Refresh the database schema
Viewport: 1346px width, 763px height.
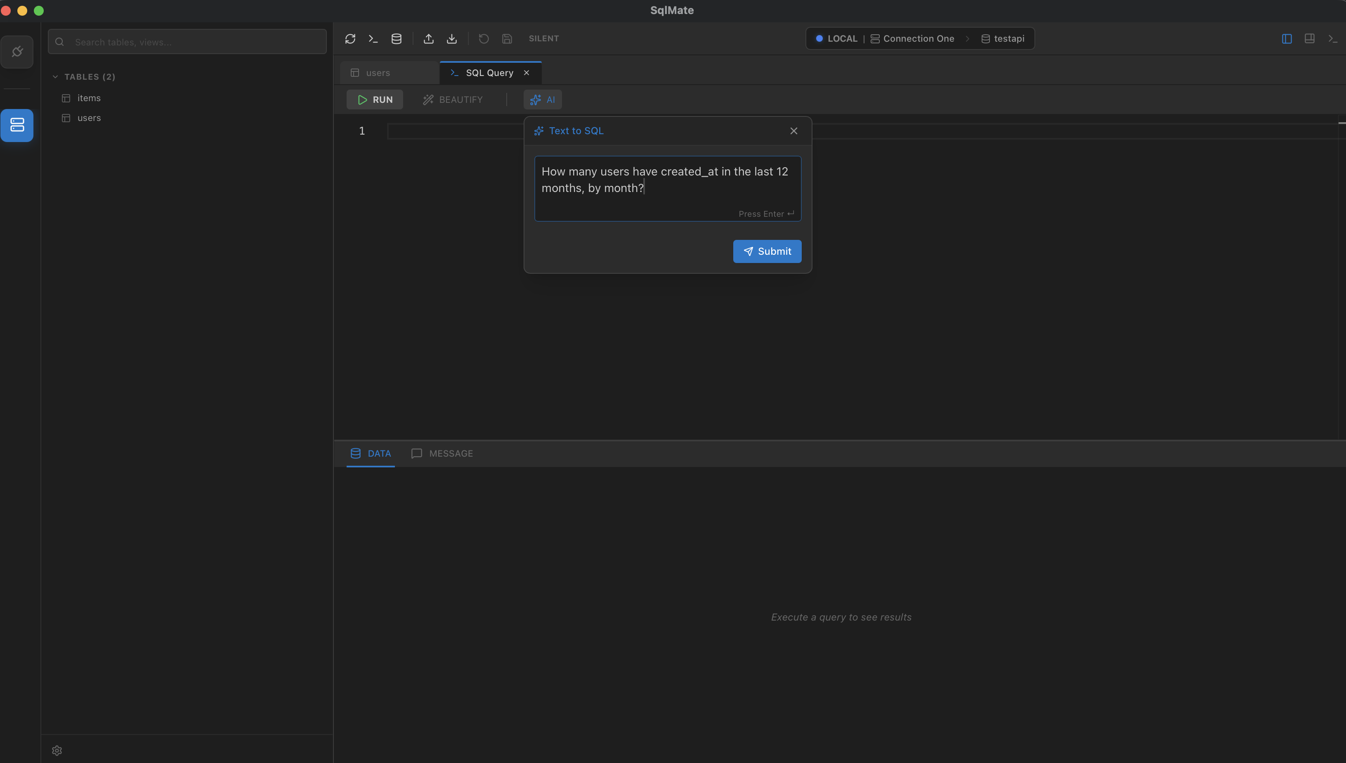(x=350, y=38)
